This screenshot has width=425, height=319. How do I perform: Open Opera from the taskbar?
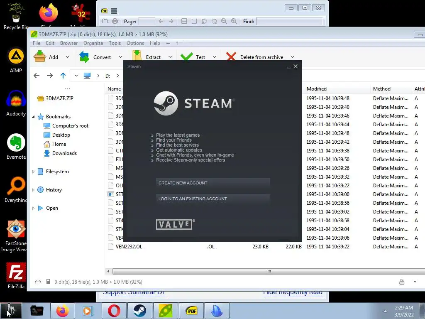pos(114,311)
